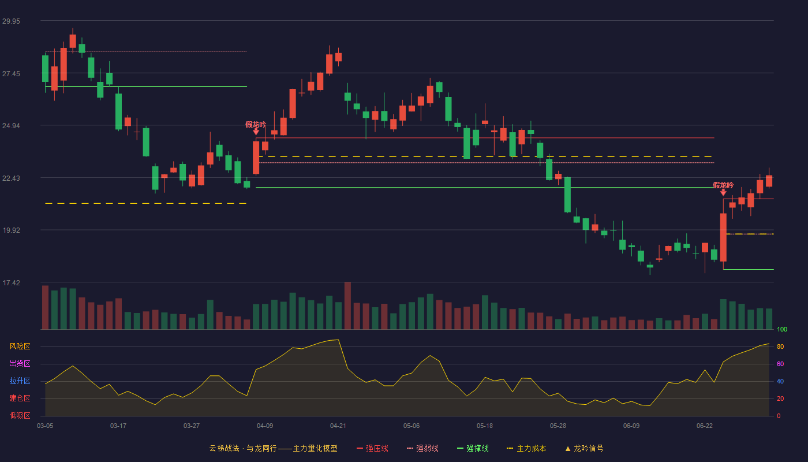Click the orange 80 indicator scale value
The image size is (808, 462).
(780, 346)
